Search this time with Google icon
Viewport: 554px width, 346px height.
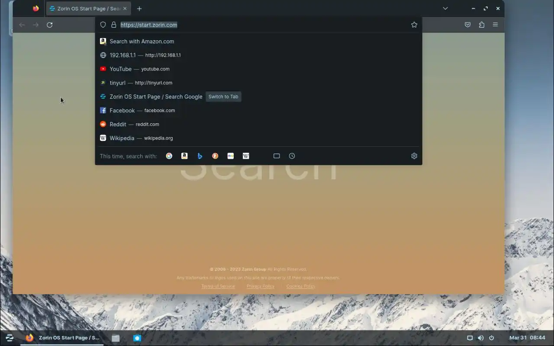pyautogui.click(x=169, y=156)
